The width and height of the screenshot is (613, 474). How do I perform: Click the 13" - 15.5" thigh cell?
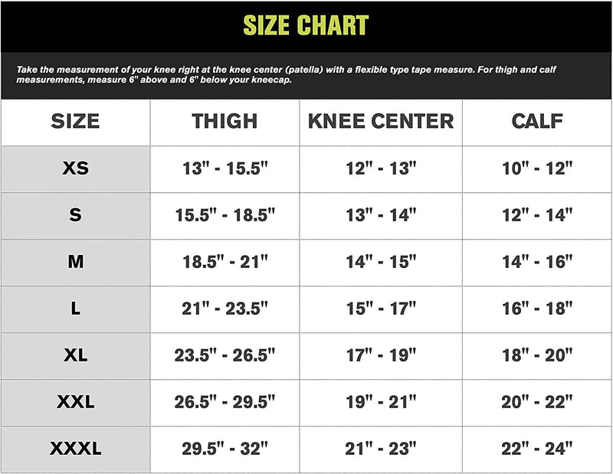coord(225,168)
